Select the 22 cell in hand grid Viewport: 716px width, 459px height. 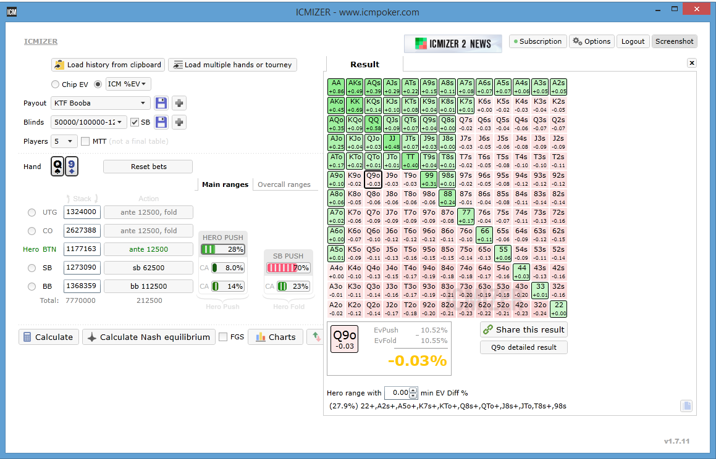[x=558, y=309]
